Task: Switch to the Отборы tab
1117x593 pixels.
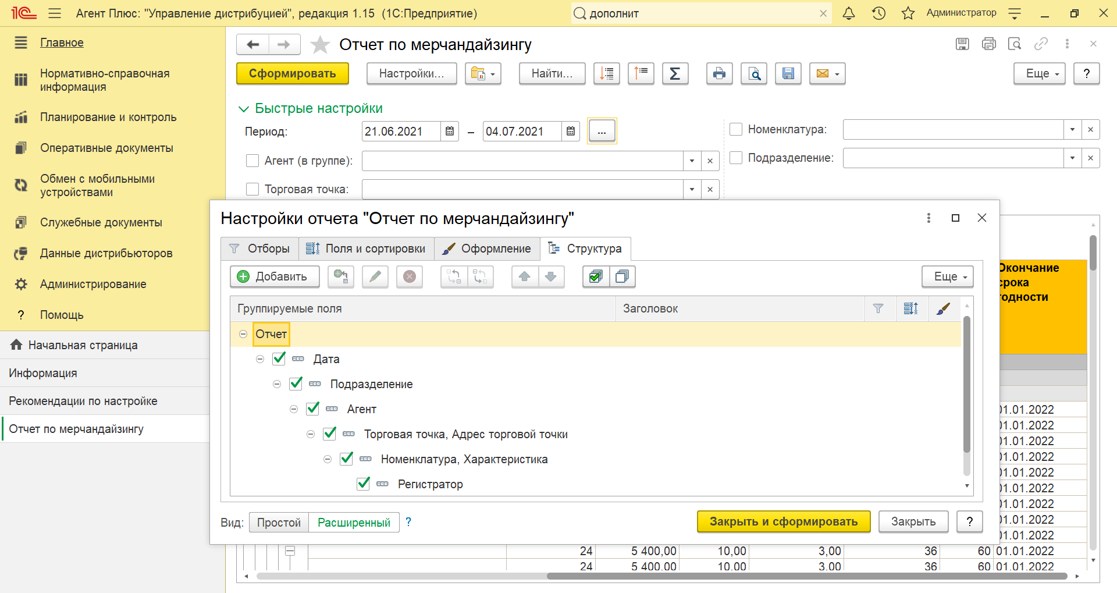Action: point(260,248)
